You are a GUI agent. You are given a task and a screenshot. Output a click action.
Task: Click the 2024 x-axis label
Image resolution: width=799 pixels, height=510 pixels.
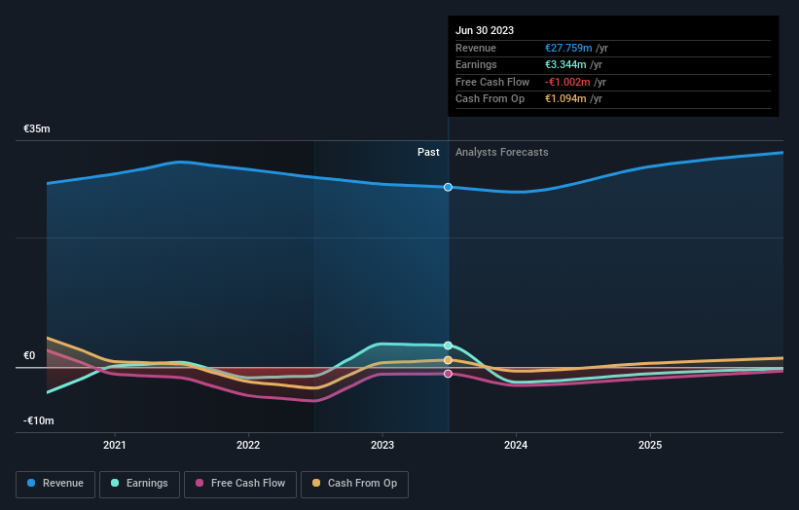pyautogui.click(x=516, y=445)
